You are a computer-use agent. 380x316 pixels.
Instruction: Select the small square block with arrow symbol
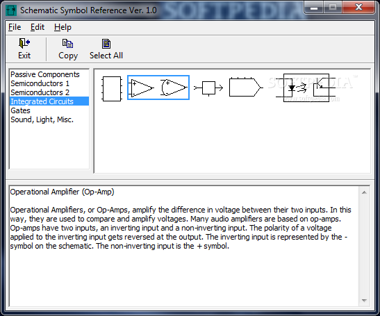pos(208,88)
